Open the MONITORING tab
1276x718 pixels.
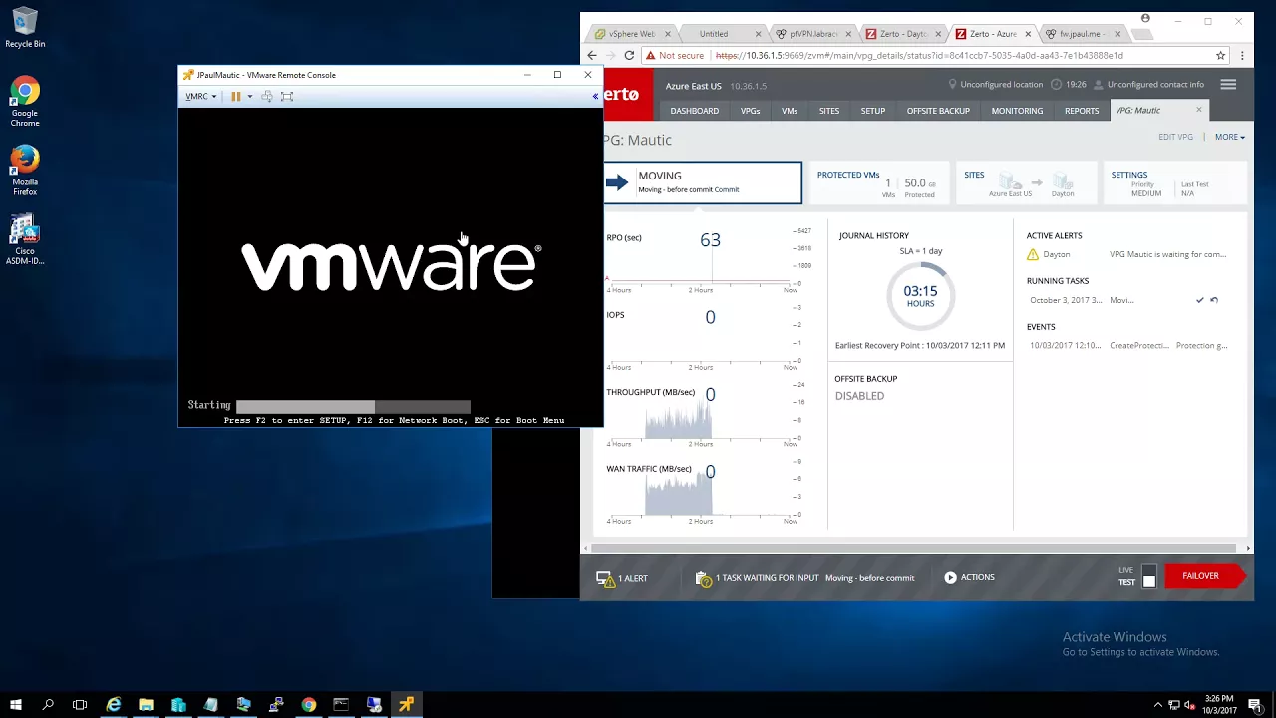[1017, 111]
